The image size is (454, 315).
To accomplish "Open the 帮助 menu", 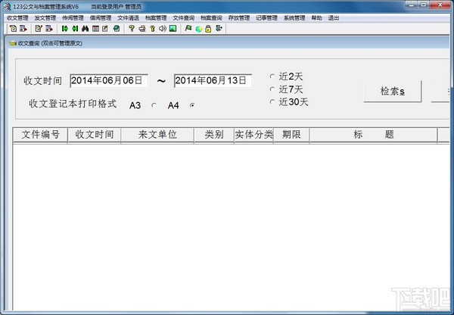I will pos(317,18).
